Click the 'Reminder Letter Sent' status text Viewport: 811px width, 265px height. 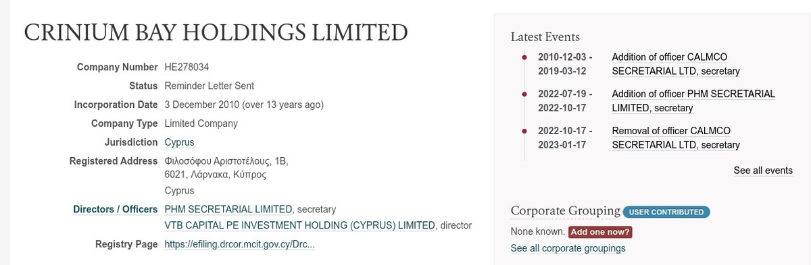pos(210,86)
